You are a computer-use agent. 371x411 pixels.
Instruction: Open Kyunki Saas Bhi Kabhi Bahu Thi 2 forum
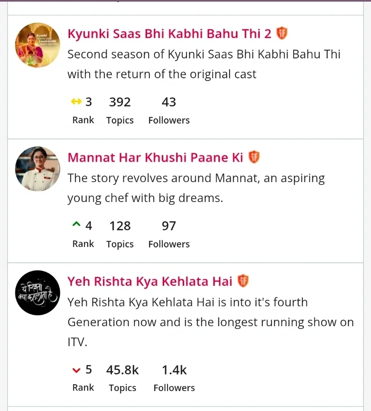coord(169,34)
